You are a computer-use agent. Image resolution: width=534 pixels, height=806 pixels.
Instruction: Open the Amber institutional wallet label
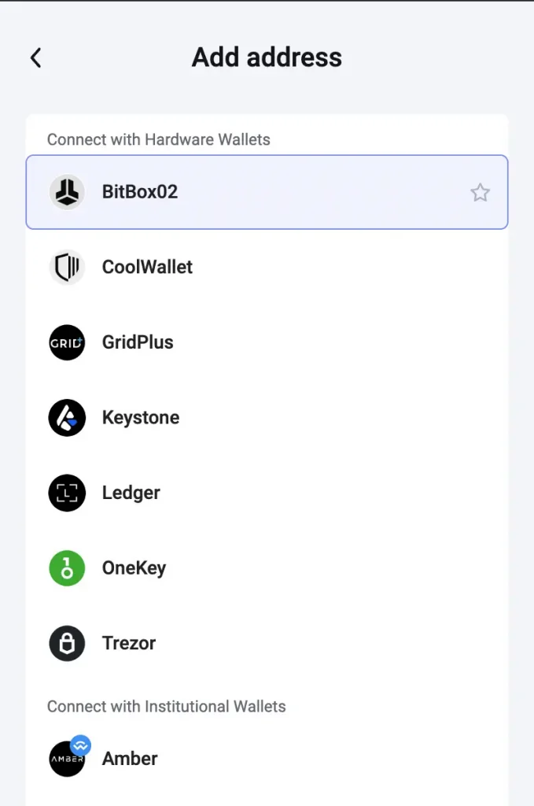130,759
